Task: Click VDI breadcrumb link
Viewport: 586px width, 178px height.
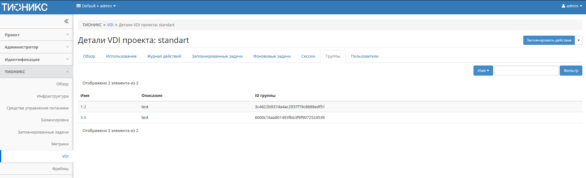Action: (x=110, y=25)
